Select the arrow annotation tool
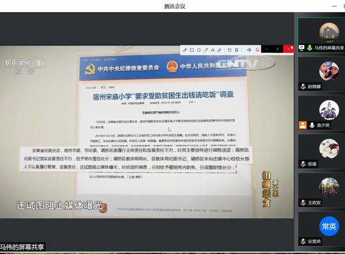This screenshot has width=345, height=254. 206,50
